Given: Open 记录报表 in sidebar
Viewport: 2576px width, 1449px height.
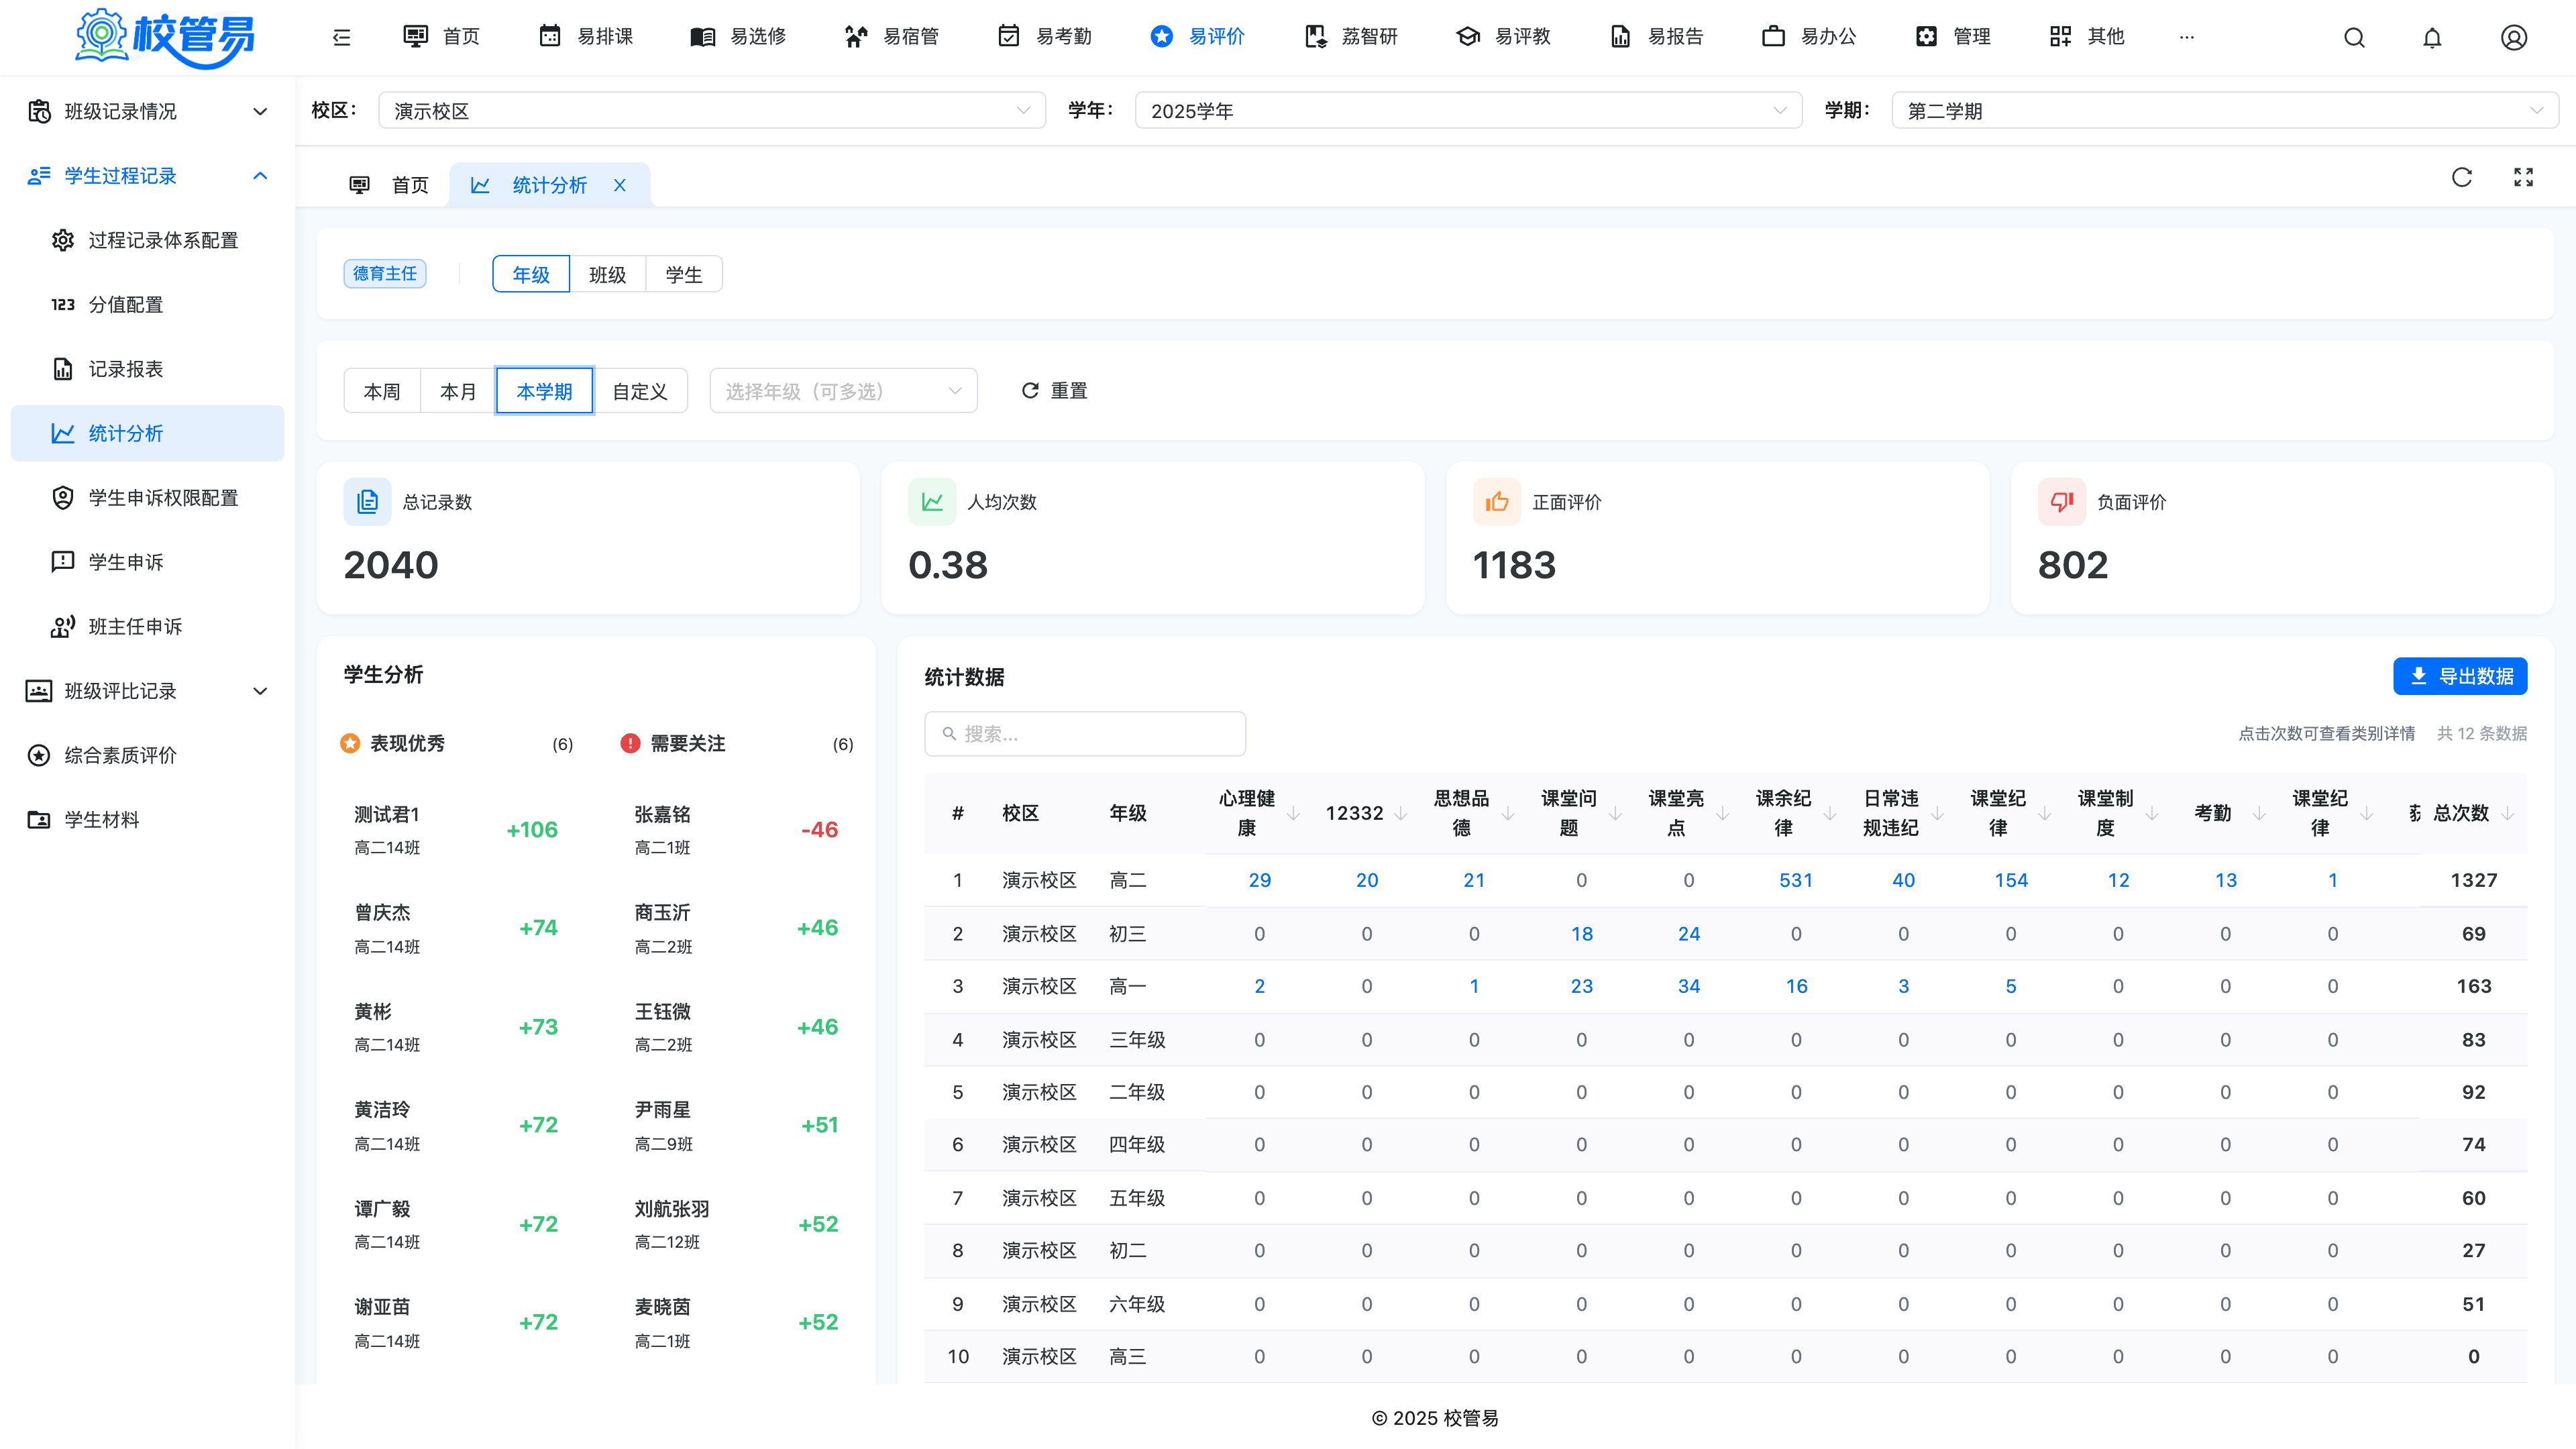Looking at the screenshot, I should pyautogui.click(x=147, y=369).
